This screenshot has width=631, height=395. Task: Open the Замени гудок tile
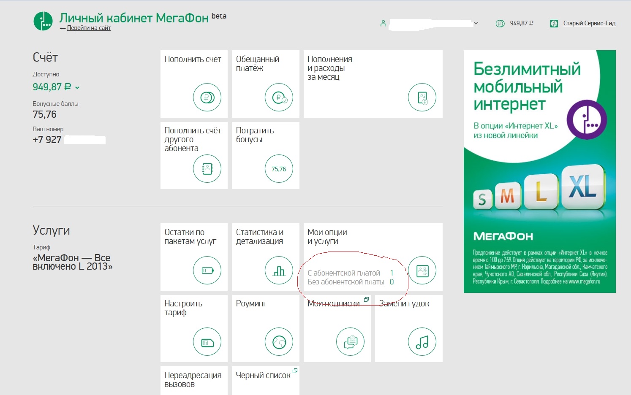tap(409, 328)
